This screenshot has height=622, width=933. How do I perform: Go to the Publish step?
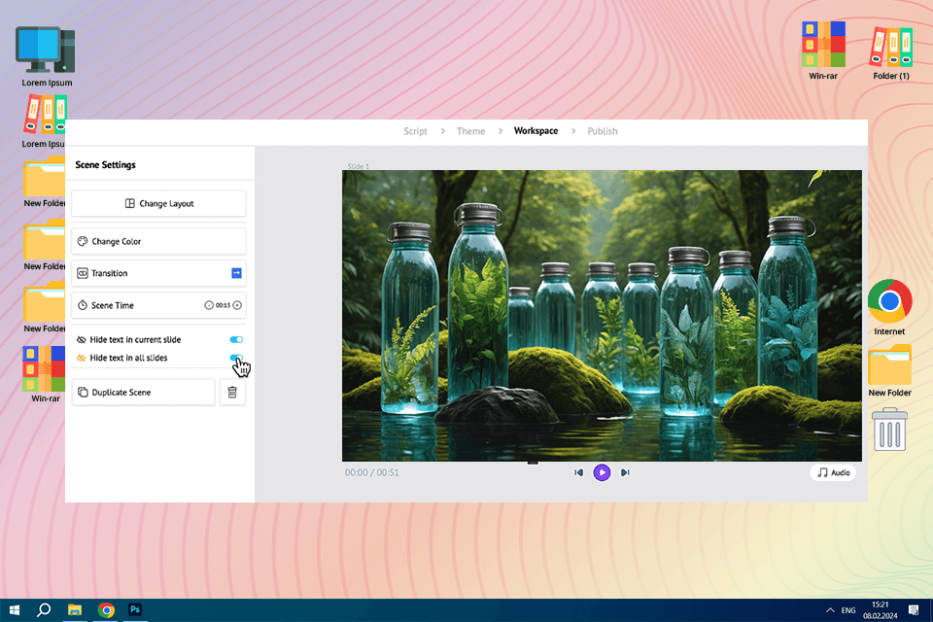coord(602,131)
